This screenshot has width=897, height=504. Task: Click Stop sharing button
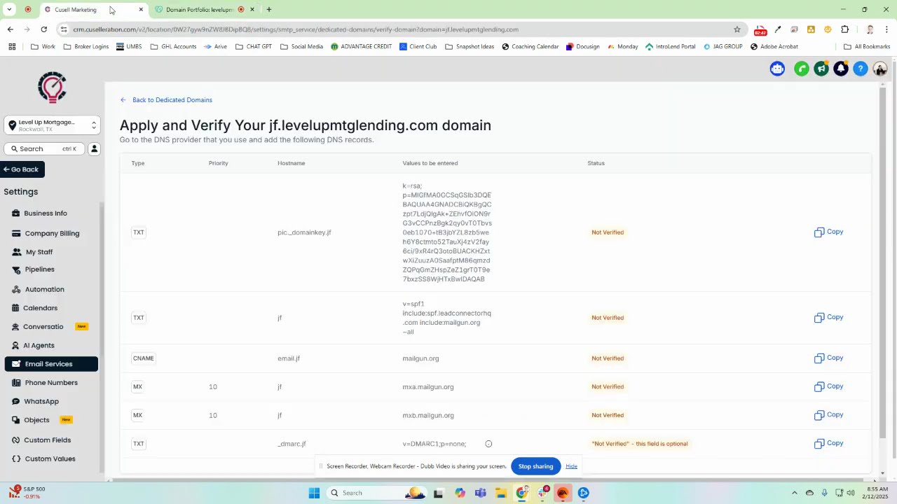pyautogui.click(x=535, y=466)
